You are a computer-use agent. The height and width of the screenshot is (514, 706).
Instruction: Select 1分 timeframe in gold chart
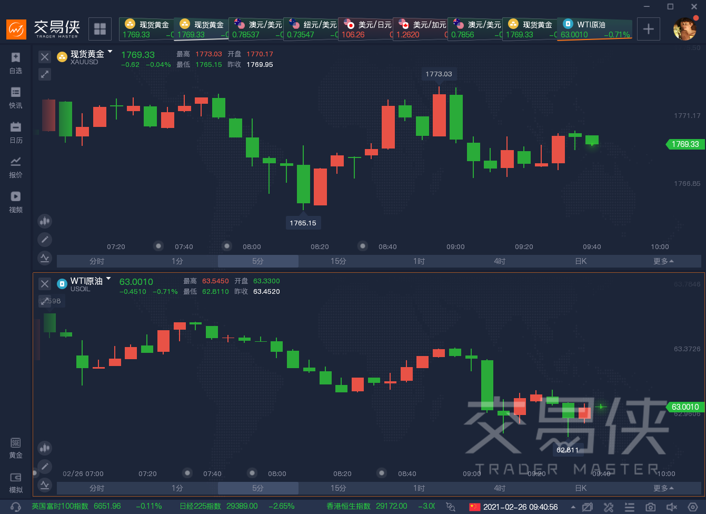pyautogui.click(x=177, y=261)
